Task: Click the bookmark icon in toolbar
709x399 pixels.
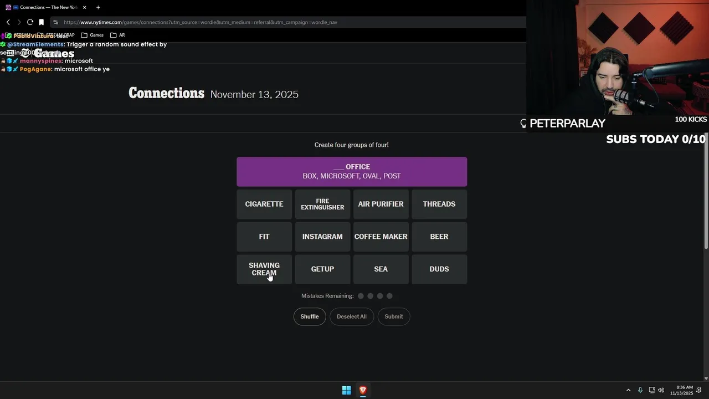Action: (41, 22)
